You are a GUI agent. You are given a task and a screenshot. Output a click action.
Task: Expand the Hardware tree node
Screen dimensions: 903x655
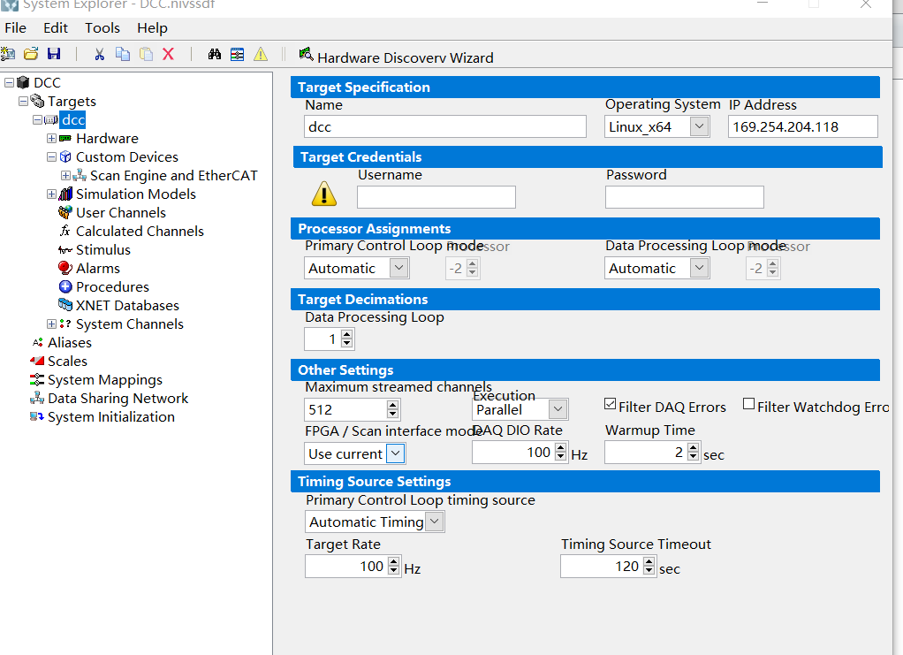(x=51, y=138)
